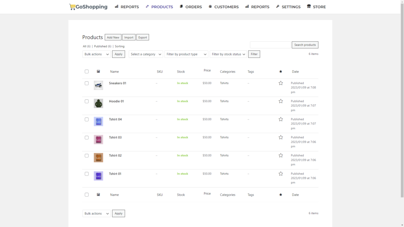Expand the Filter by stock status dropdown
This screenshot has width=404, height=227.
(228, 54)
